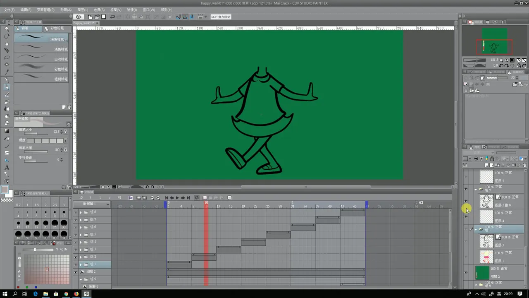Play the animation
Screen dimensions: 529x298
(x=177, y=198)
